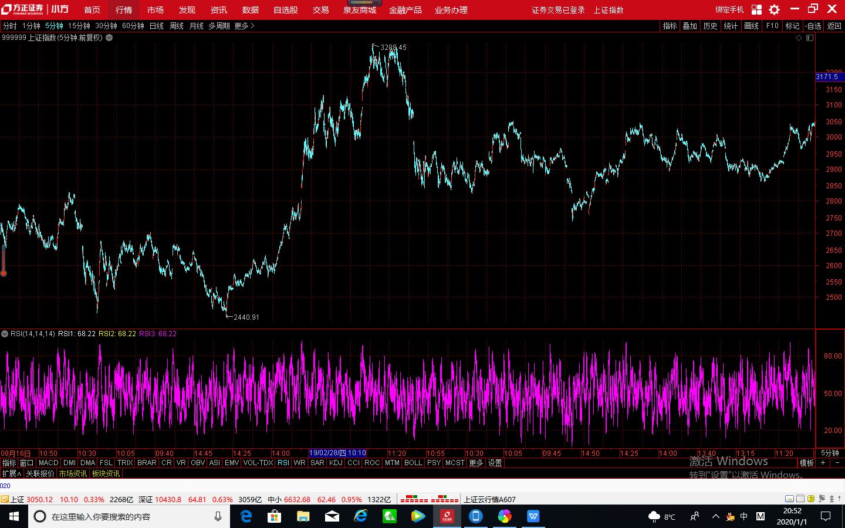845x528 pixels.
Task: Click the 方正证券 logo
Action: (x=22, y=9)
